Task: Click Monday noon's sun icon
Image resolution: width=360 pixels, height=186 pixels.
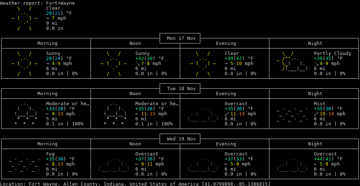Action: (114, 64)
